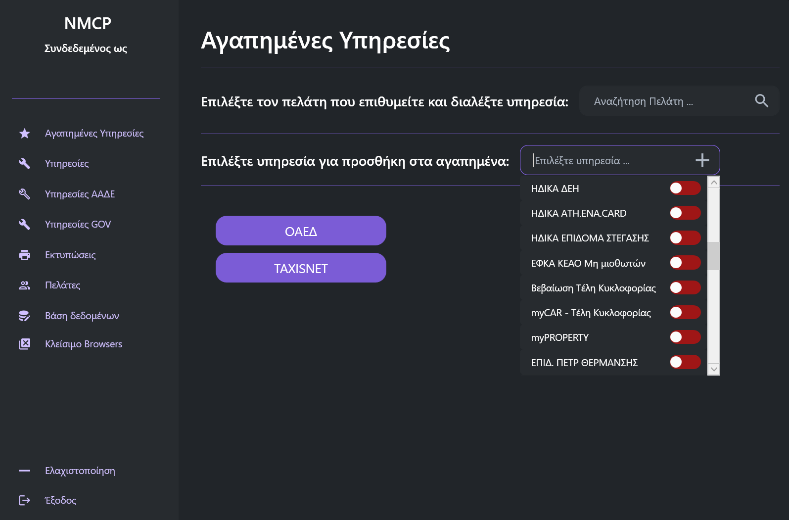
Task: Click the star icon for Αγαπημένες Υπηρεσίες
Action: pyautogui.click(x=25, y=134)
